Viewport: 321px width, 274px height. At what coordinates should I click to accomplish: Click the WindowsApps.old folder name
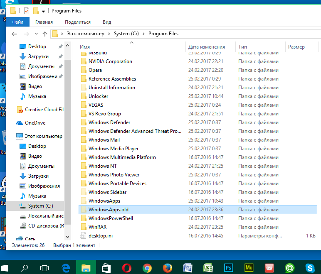108,209
